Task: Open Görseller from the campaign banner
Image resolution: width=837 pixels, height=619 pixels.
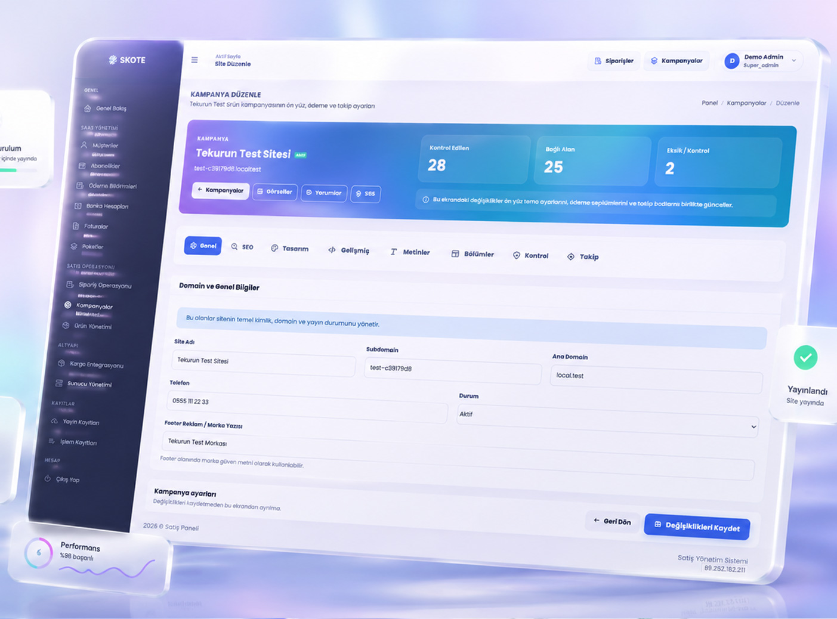Action: [274, 191]
